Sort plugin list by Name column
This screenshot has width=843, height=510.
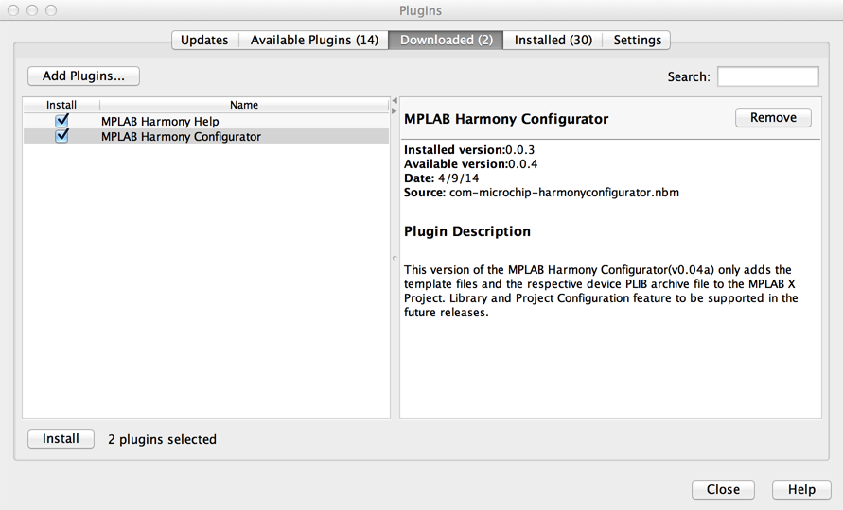point(243,105)
